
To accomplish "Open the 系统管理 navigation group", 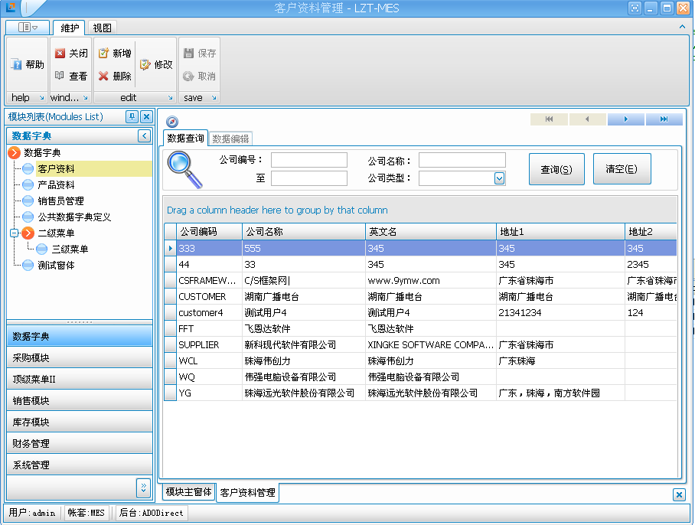I will (80, 465).
